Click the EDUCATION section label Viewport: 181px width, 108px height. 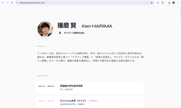(42, 76)
